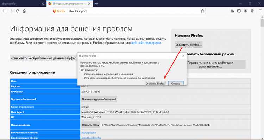The width and height of the screenshot is (264, 140).
Task: Click Копировать необработанные данные в буфер
Action: 43,58
